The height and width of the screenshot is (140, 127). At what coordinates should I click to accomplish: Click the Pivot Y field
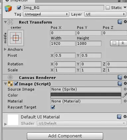pos(91,55)
